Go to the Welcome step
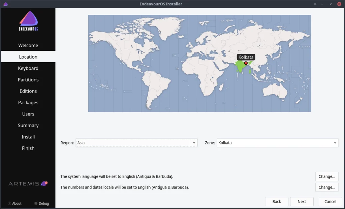 pos(28,45)
